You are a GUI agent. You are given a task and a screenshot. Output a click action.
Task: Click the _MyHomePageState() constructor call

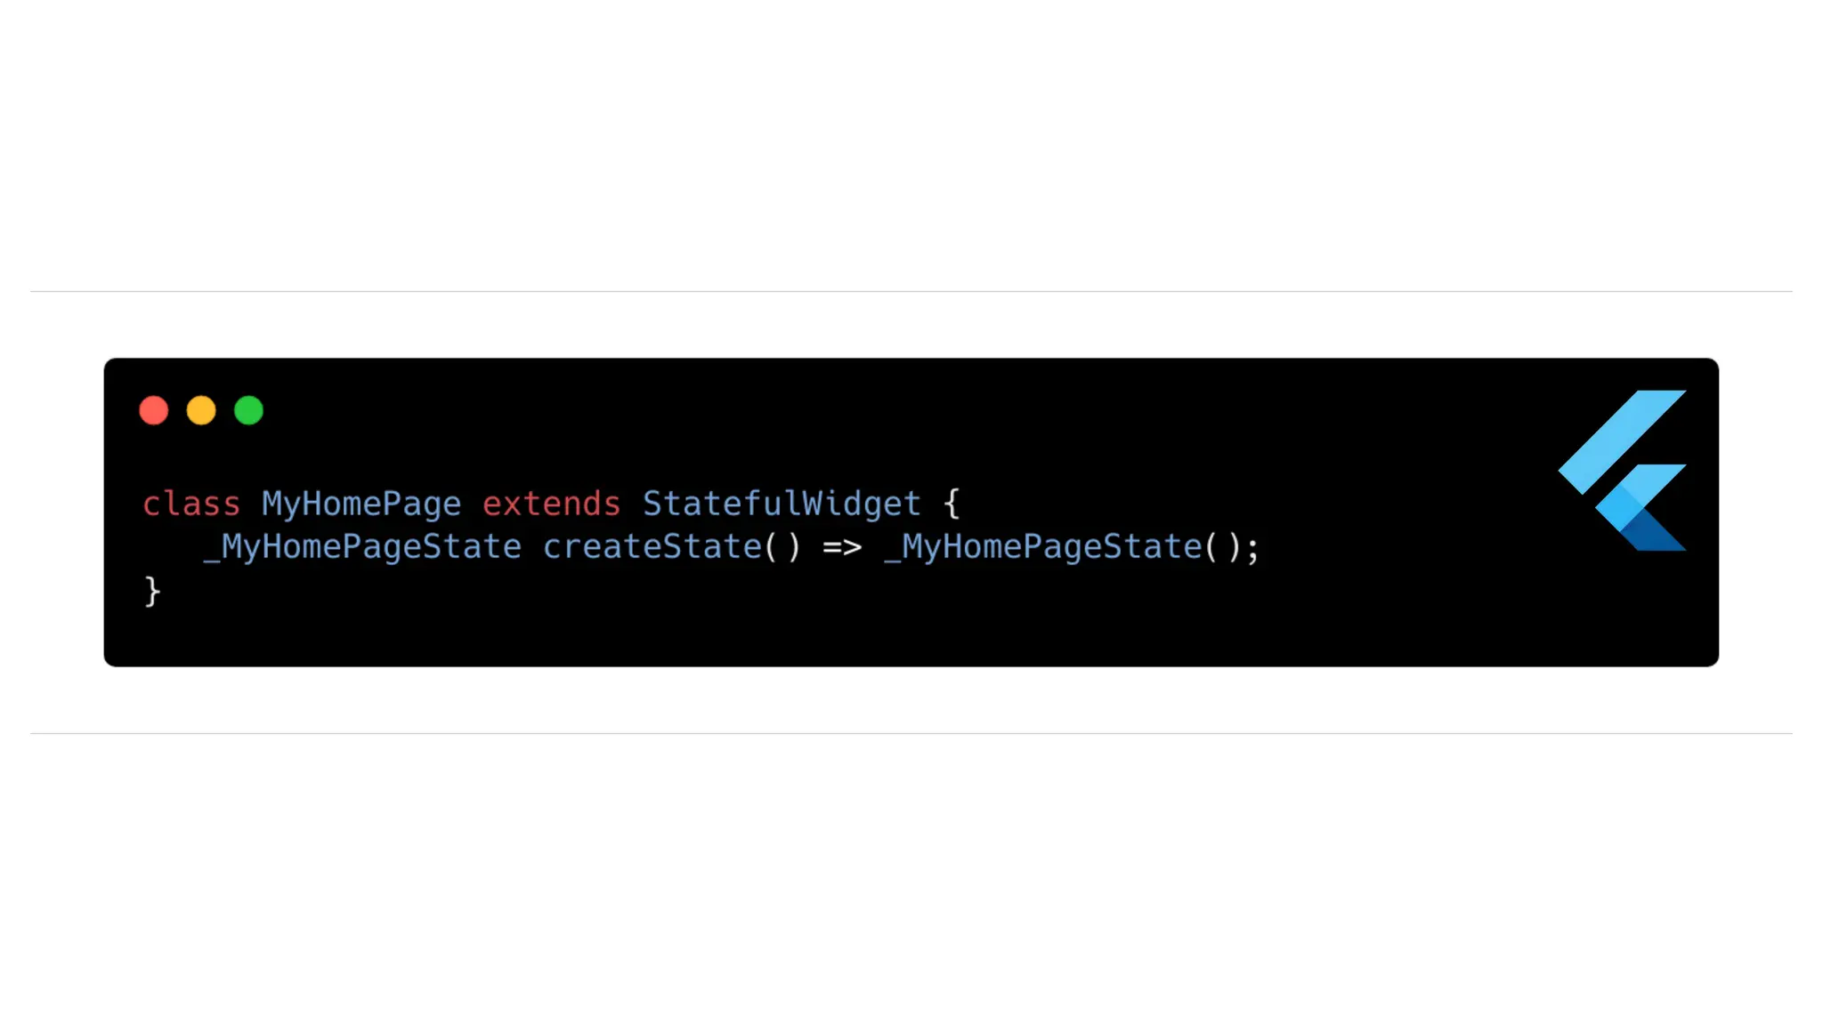[1063, 547]
